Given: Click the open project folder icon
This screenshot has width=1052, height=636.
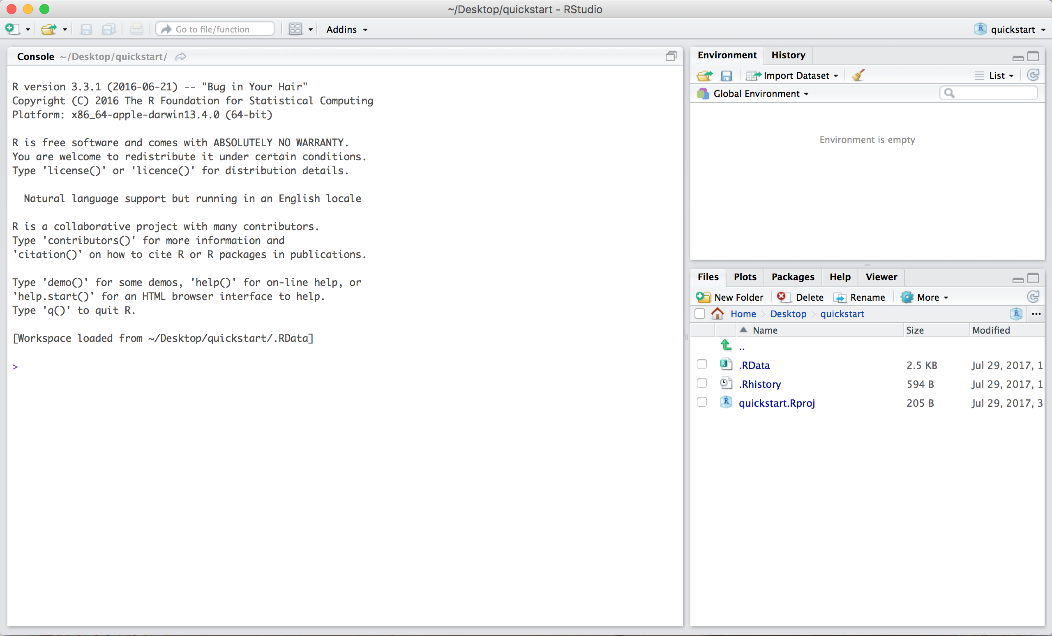Looking at the screenshot, I should click(x=48, y=29).
